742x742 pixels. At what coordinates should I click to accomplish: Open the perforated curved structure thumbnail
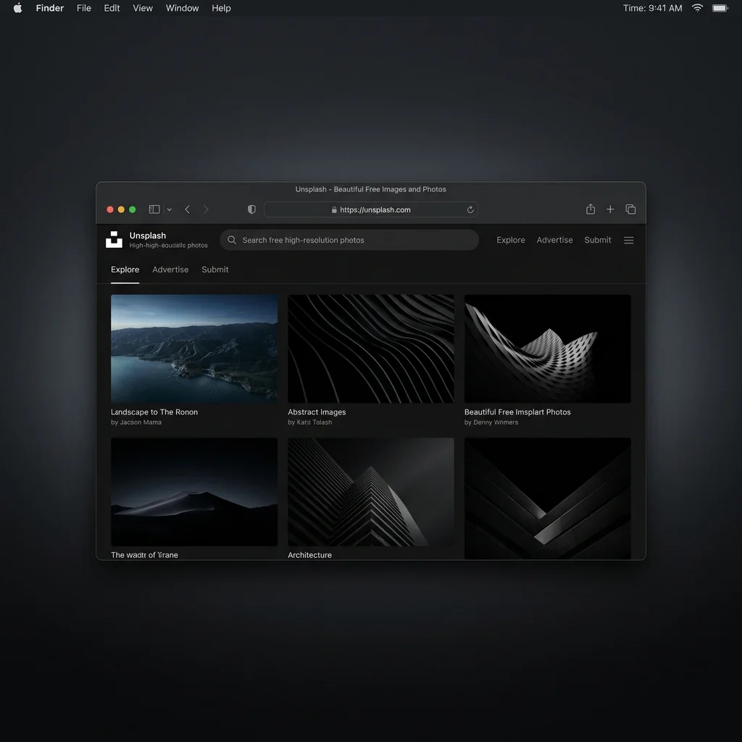click(548, 349)
